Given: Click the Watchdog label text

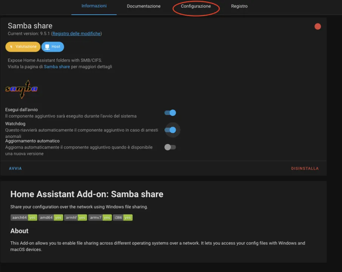Looking at the screenshot, I should tap(15, 124).
